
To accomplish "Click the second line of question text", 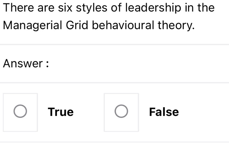I will click(x=99, y=25).
